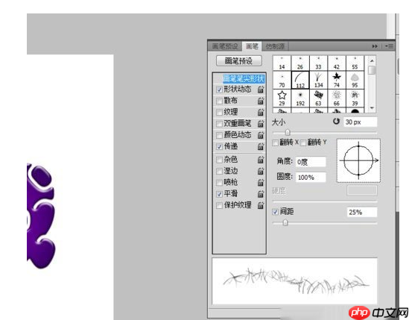
Task: Select the 55 brush tip preset
Action: click(x=355, y=63)
